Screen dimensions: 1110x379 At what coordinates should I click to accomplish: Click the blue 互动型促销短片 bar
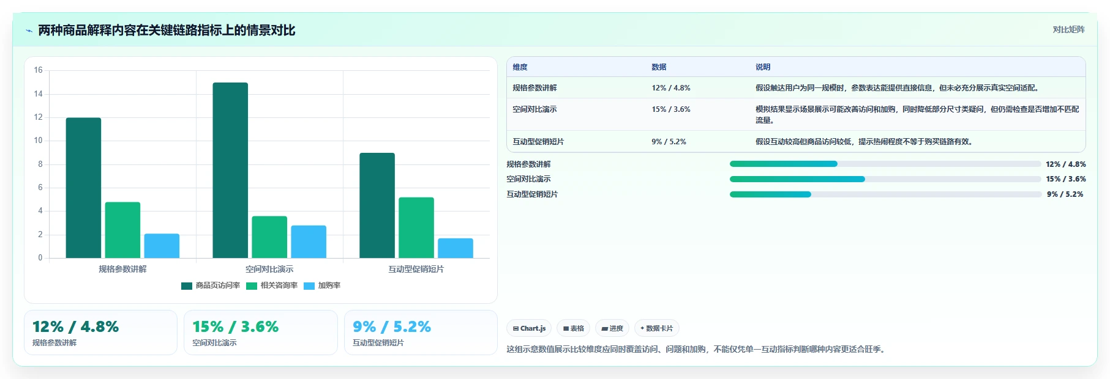point(456,248)
